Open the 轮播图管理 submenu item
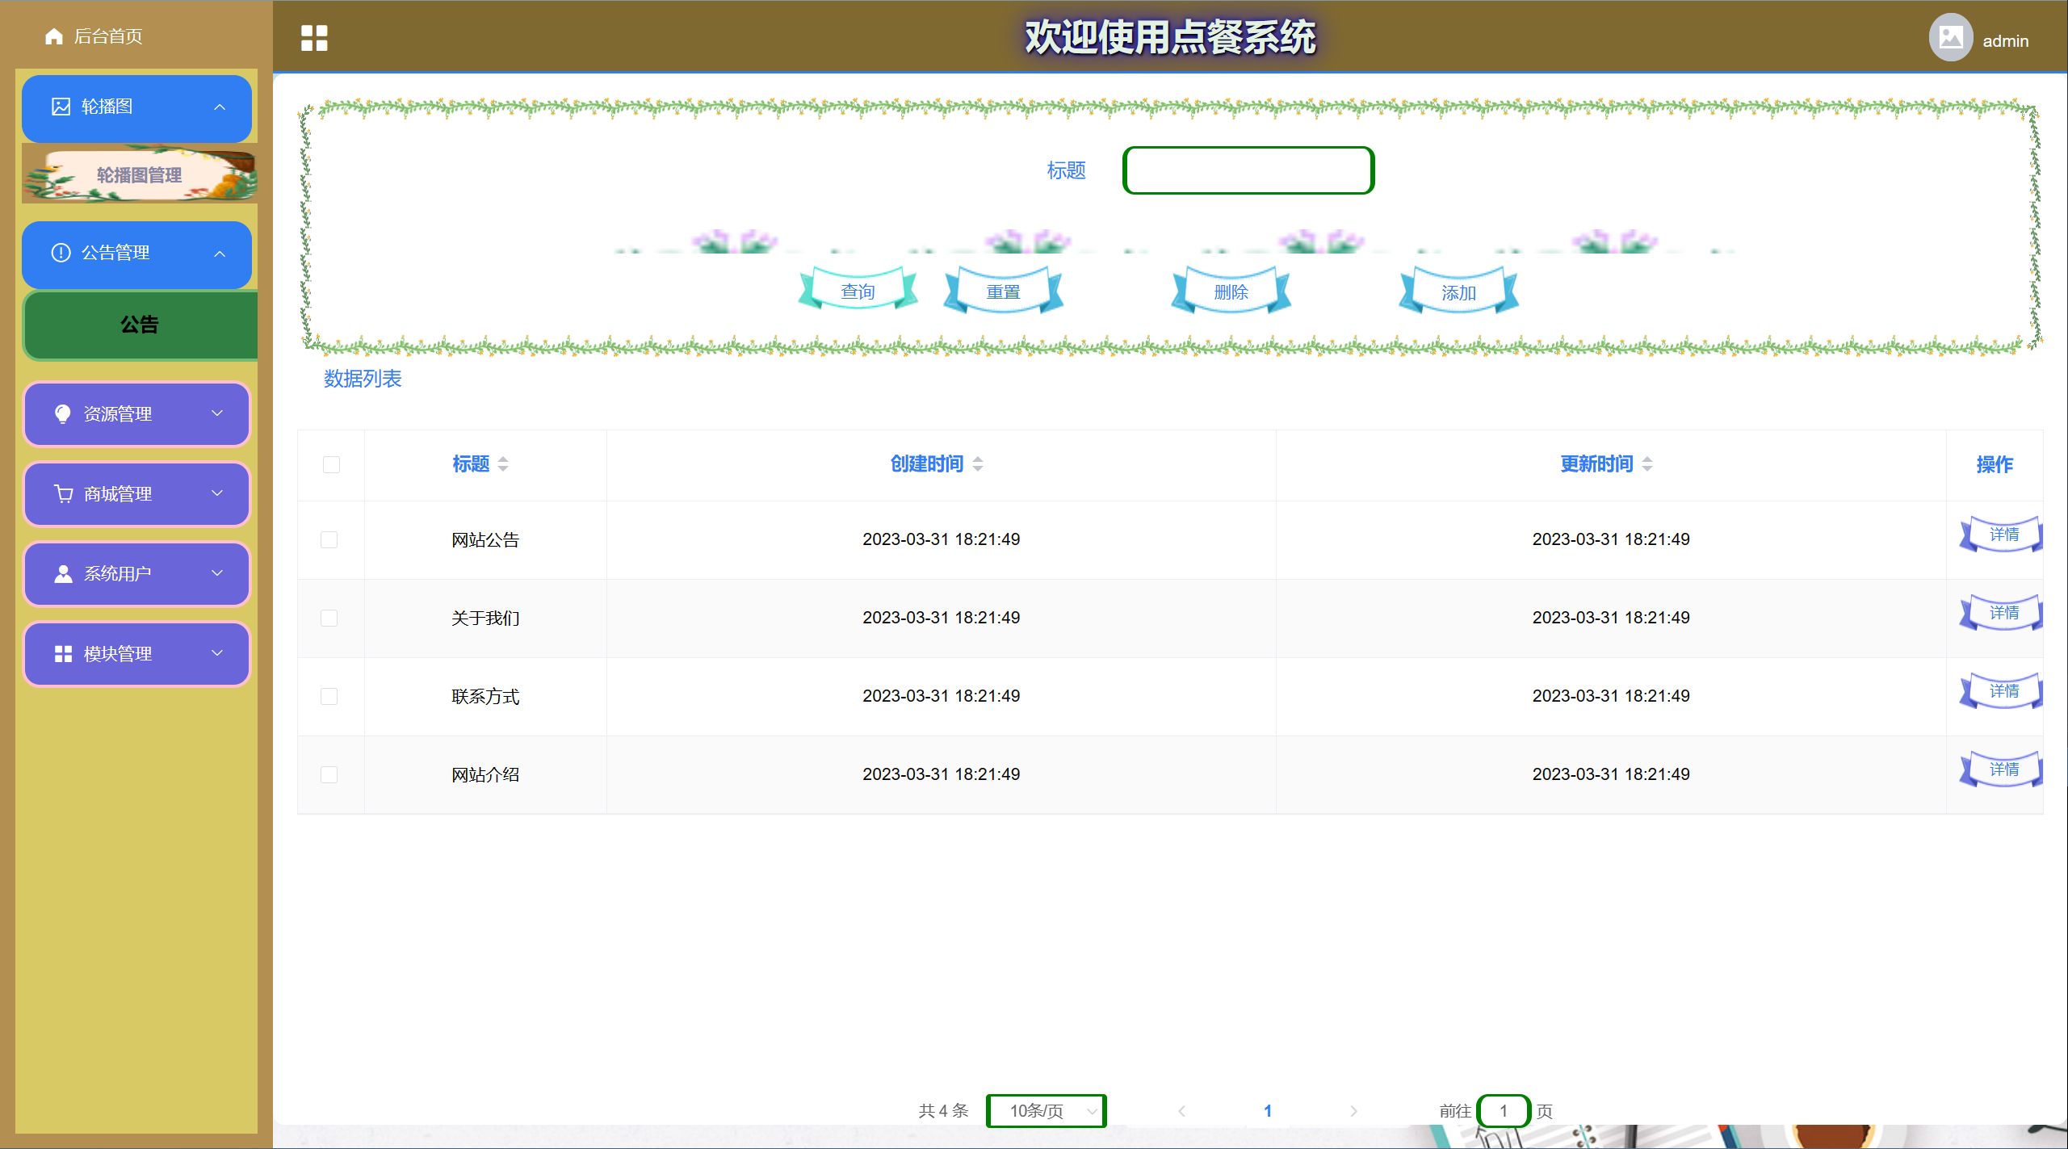The height and width of the screenshot is (1149, 2068). (x=139, y=175)
